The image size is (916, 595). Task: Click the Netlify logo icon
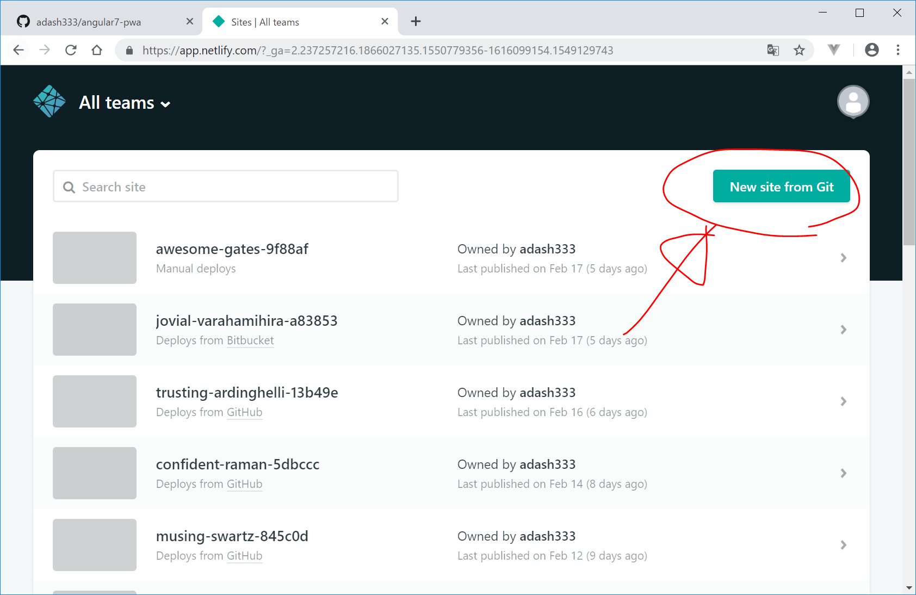point(49,102)
